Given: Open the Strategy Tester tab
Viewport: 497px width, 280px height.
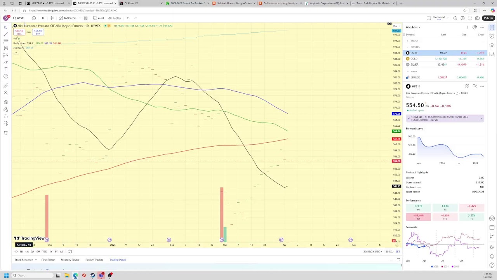Looking at the screenshot, I should [x=70, y=260].
